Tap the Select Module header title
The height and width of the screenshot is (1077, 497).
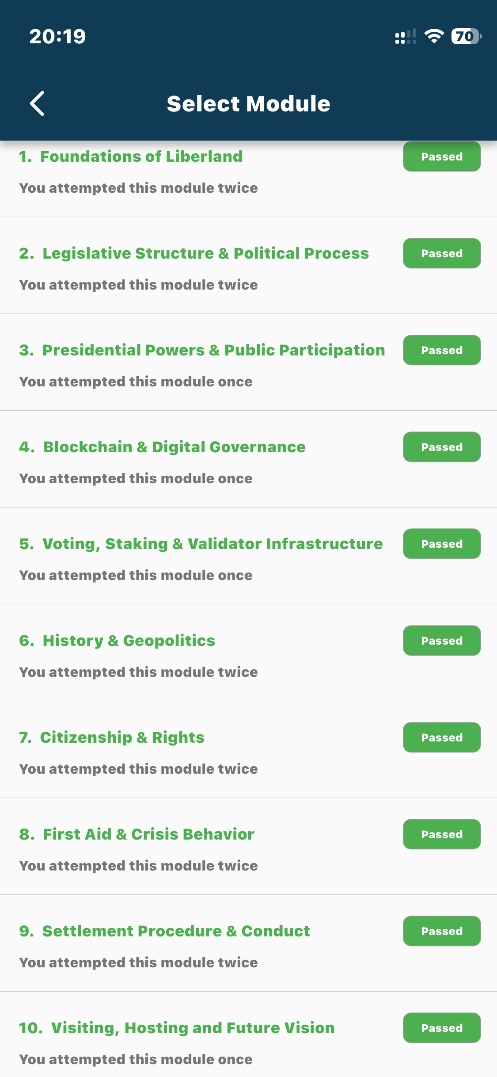click(248, 104)
